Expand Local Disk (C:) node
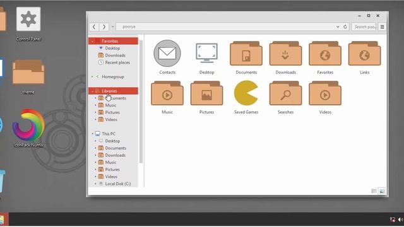Screen dimensions: 404x227 (95, 183)
